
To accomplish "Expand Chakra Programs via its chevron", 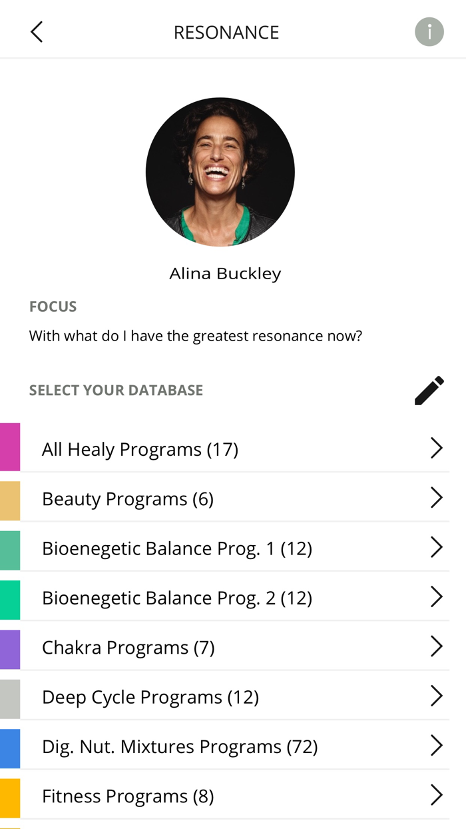I will (437, 646).
